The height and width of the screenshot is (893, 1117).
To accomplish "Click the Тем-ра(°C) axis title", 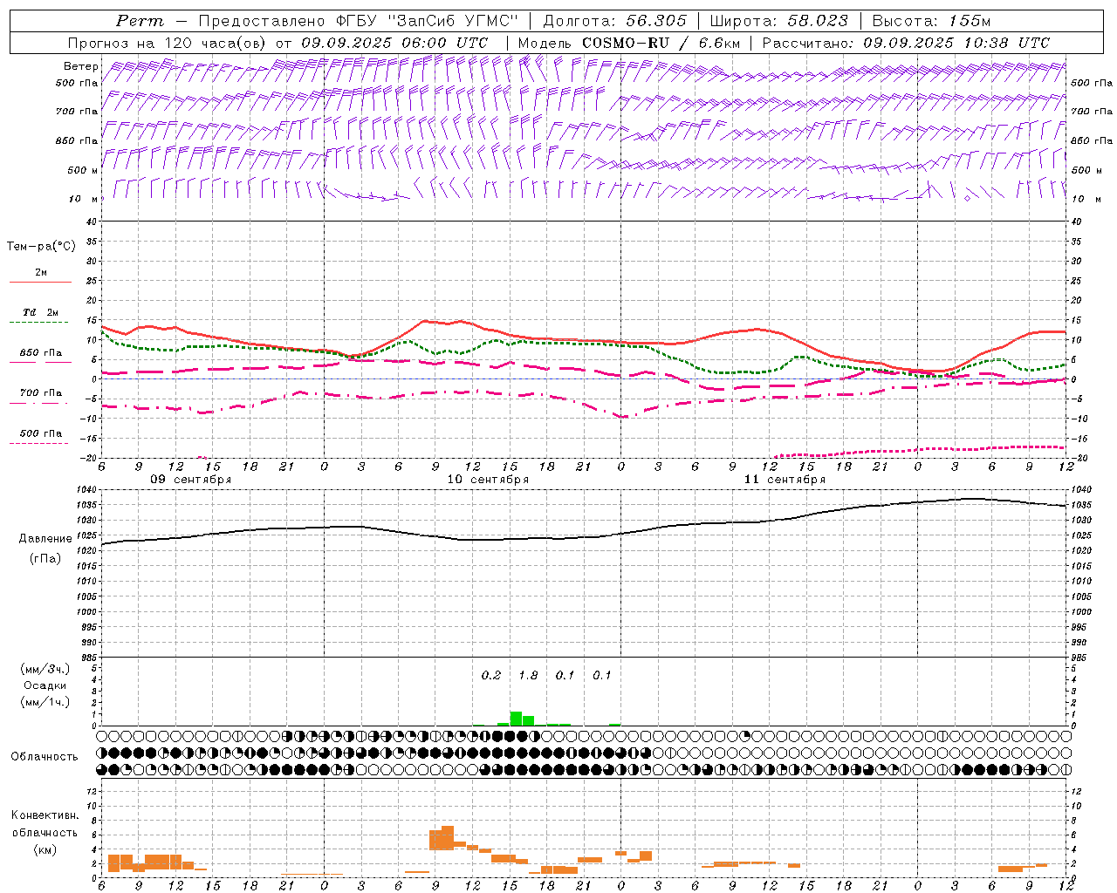I will [41, 247].
